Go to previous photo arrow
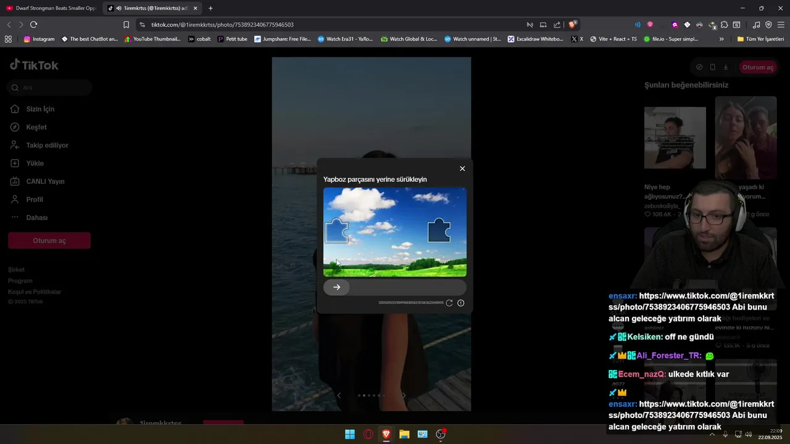Image resolution: width=790 pixels, height=444 pixels. click(x=339, y=395)
